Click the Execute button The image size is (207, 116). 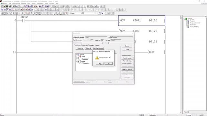tap(127, 46)
